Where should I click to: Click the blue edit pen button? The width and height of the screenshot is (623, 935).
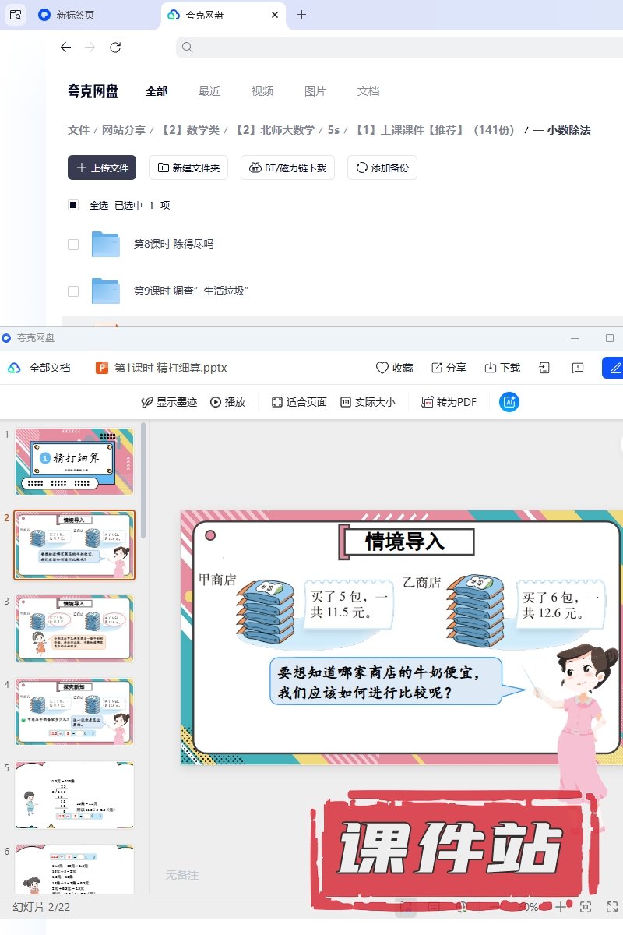click(x=614, y=368)
